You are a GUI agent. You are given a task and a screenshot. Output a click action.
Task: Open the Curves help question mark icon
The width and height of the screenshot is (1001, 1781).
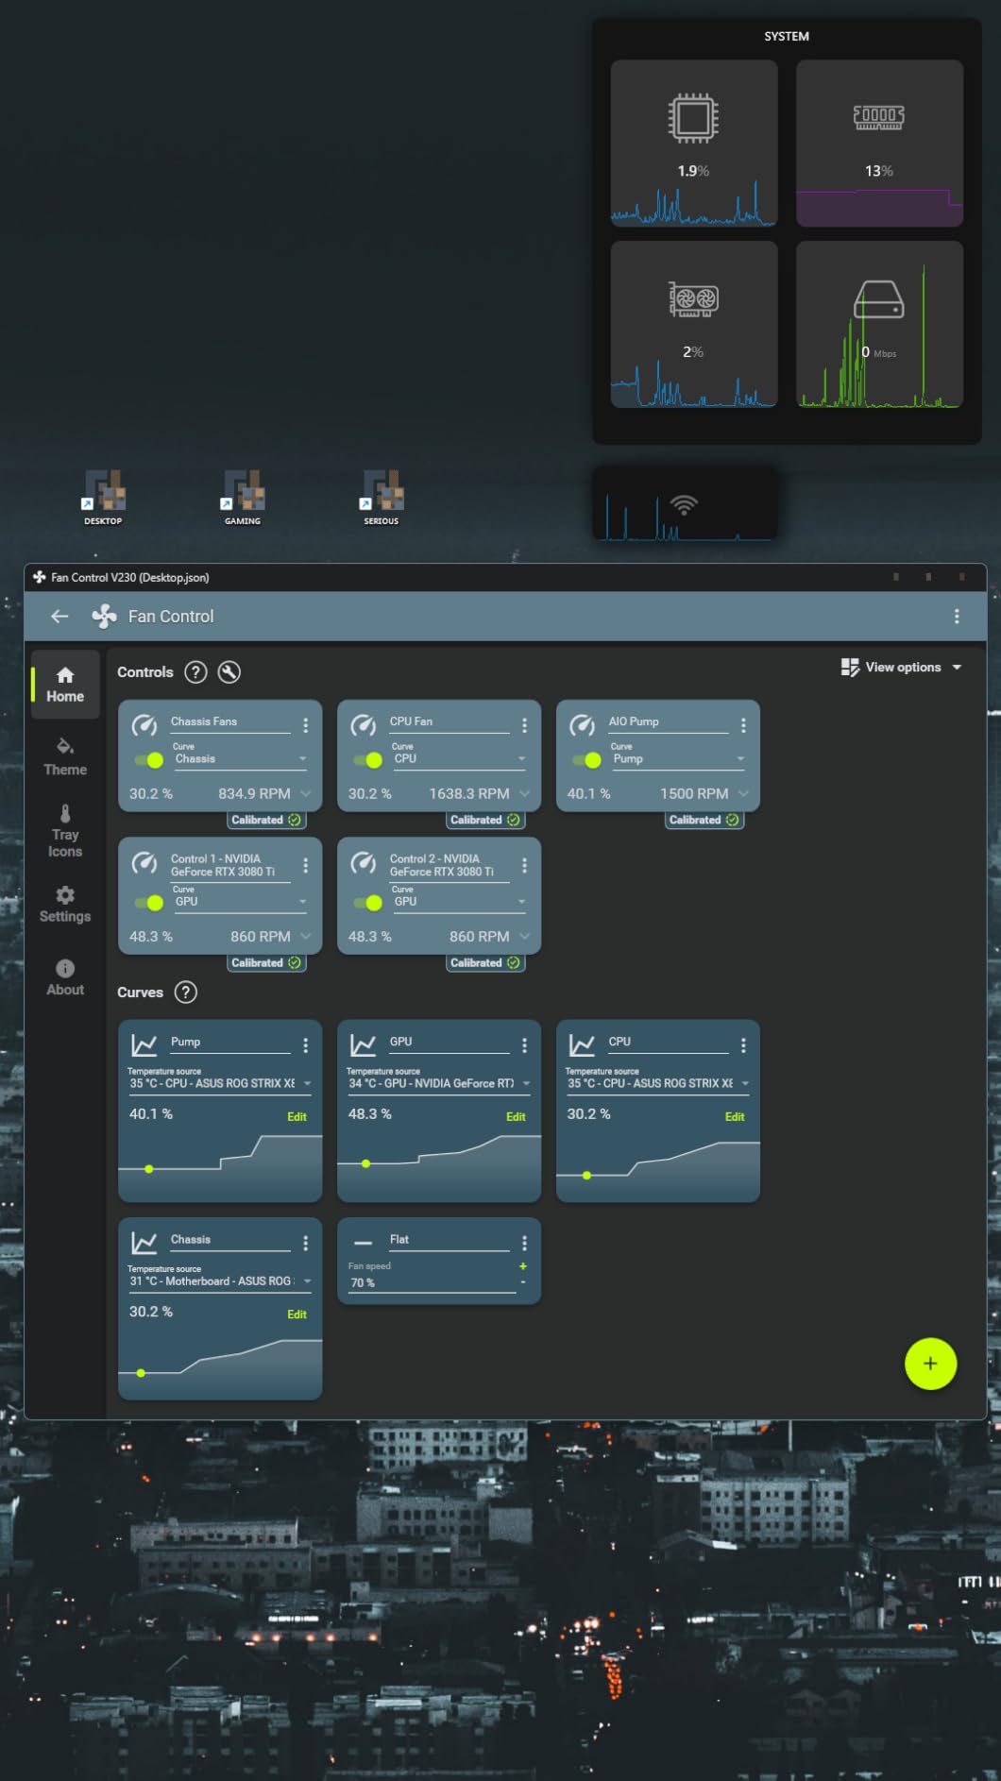coord(186,992)
